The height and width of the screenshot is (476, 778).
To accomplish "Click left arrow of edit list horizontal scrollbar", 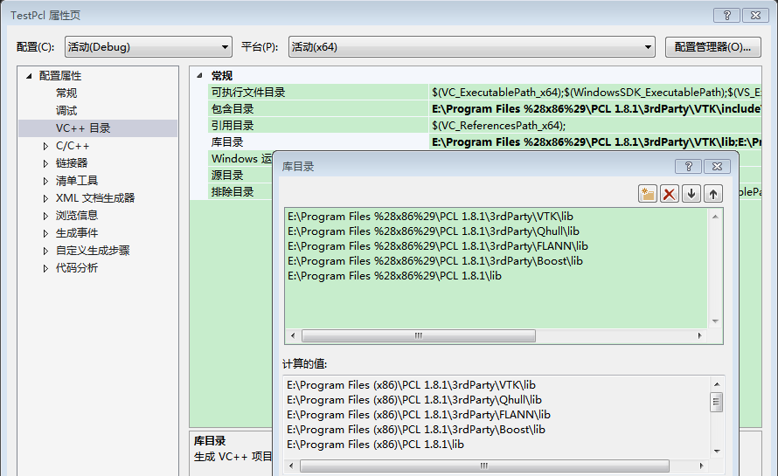I will click(x=293, y=335).
